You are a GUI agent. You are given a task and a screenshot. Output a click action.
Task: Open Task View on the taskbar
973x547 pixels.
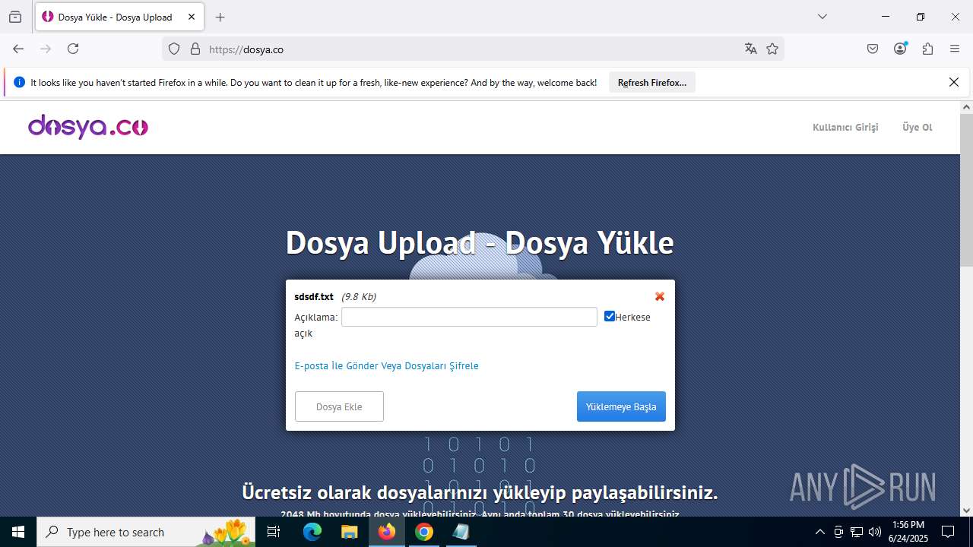(x=274, y=532)
